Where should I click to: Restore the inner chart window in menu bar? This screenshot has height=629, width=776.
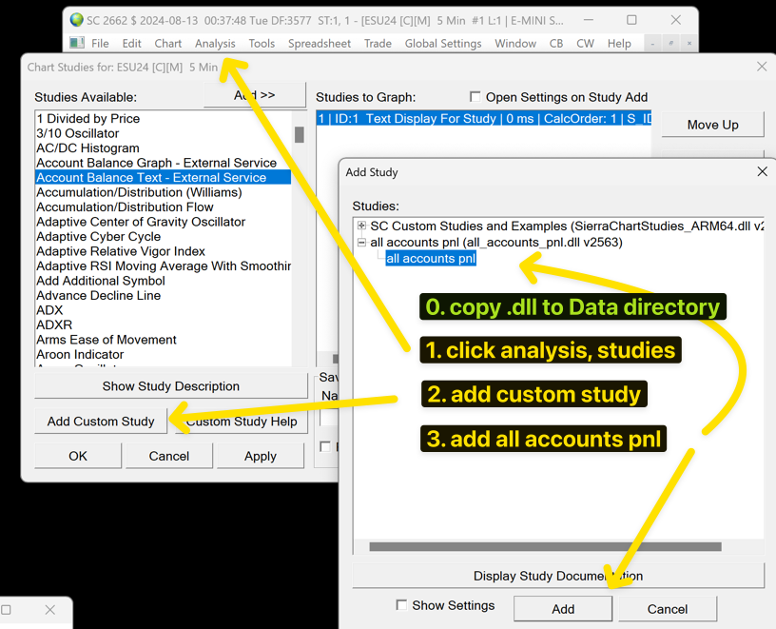(670, 44)
